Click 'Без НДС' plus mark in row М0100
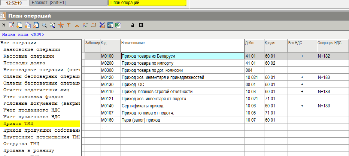Viewport: 349px width, 156px height. 302,56
